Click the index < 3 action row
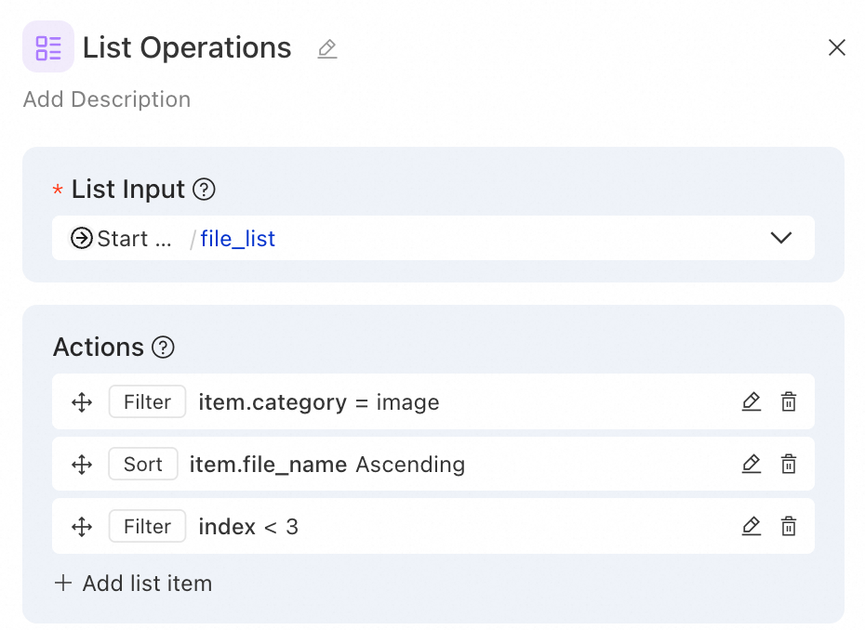 click(x=465, y=527)
